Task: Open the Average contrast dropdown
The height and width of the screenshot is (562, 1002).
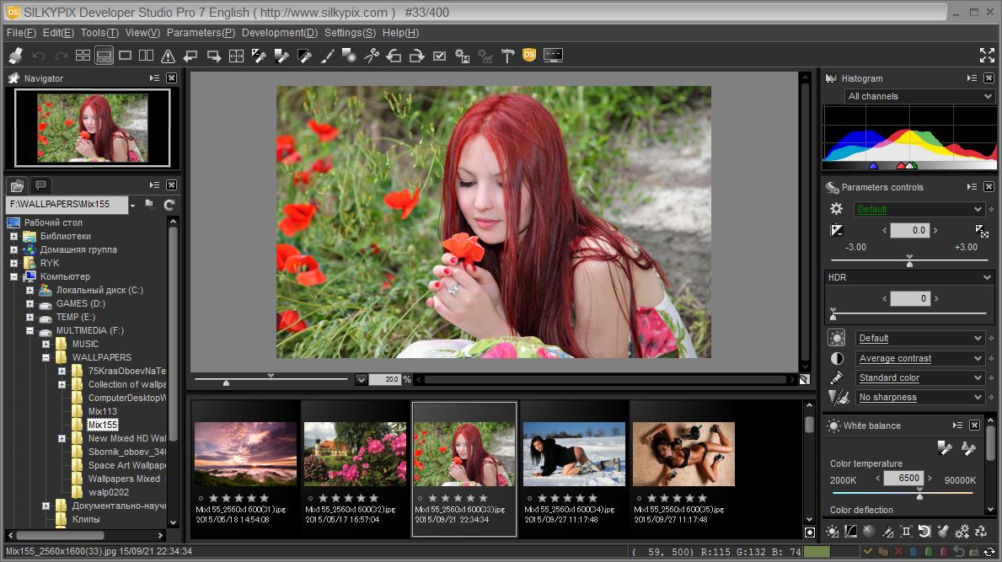Action: (x=919, y=358)
